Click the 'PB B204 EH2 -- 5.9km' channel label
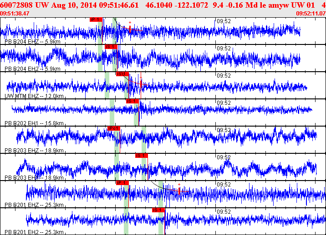The image size is (326, 235). point(32,69)
